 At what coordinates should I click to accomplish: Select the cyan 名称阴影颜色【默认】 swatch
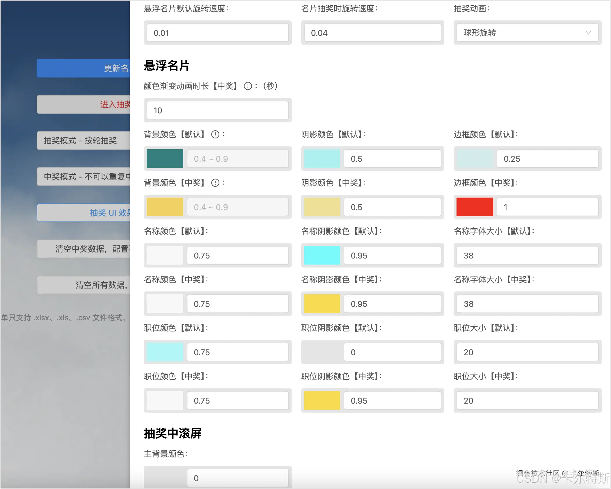point(322,255)
